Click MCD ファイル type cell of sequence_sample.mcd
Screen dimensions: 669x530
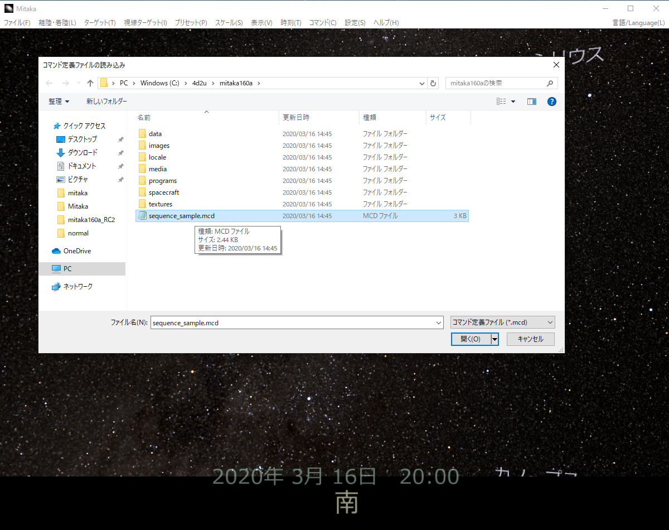tap(380, 216)
